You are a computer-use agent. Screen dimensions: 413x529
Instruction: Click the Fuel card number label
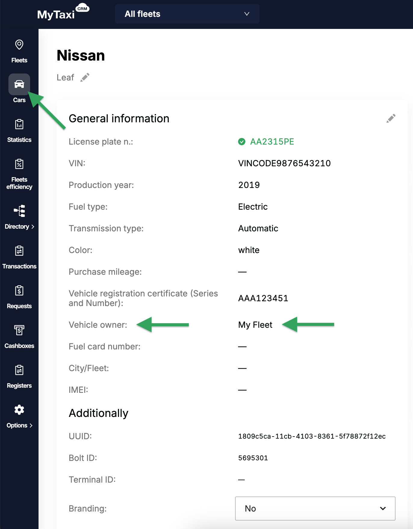(104, 346)
